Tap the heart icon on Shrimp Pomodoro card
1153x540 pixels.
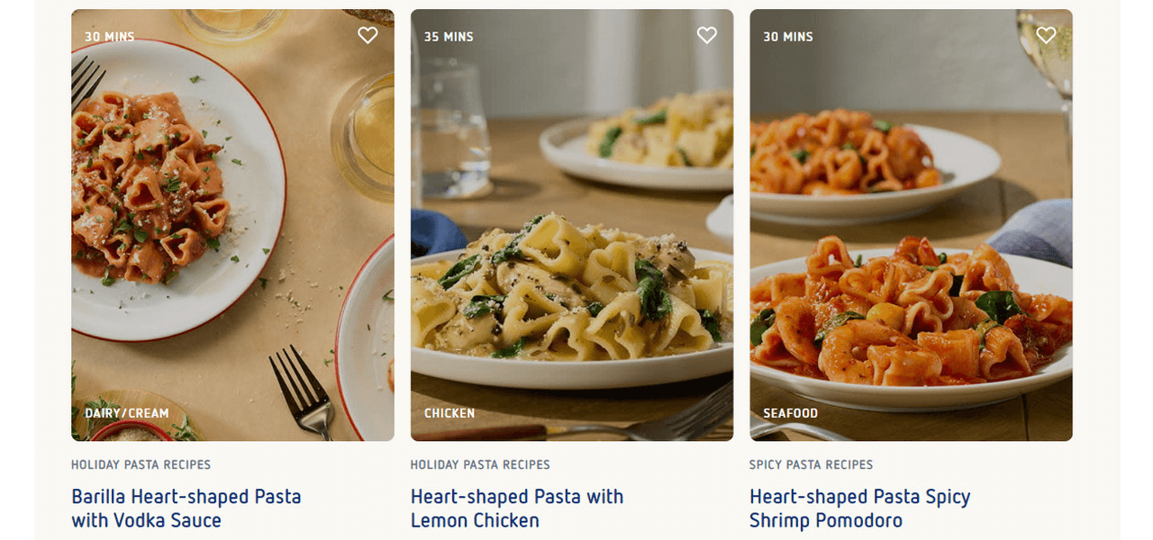click(1046, 35)
